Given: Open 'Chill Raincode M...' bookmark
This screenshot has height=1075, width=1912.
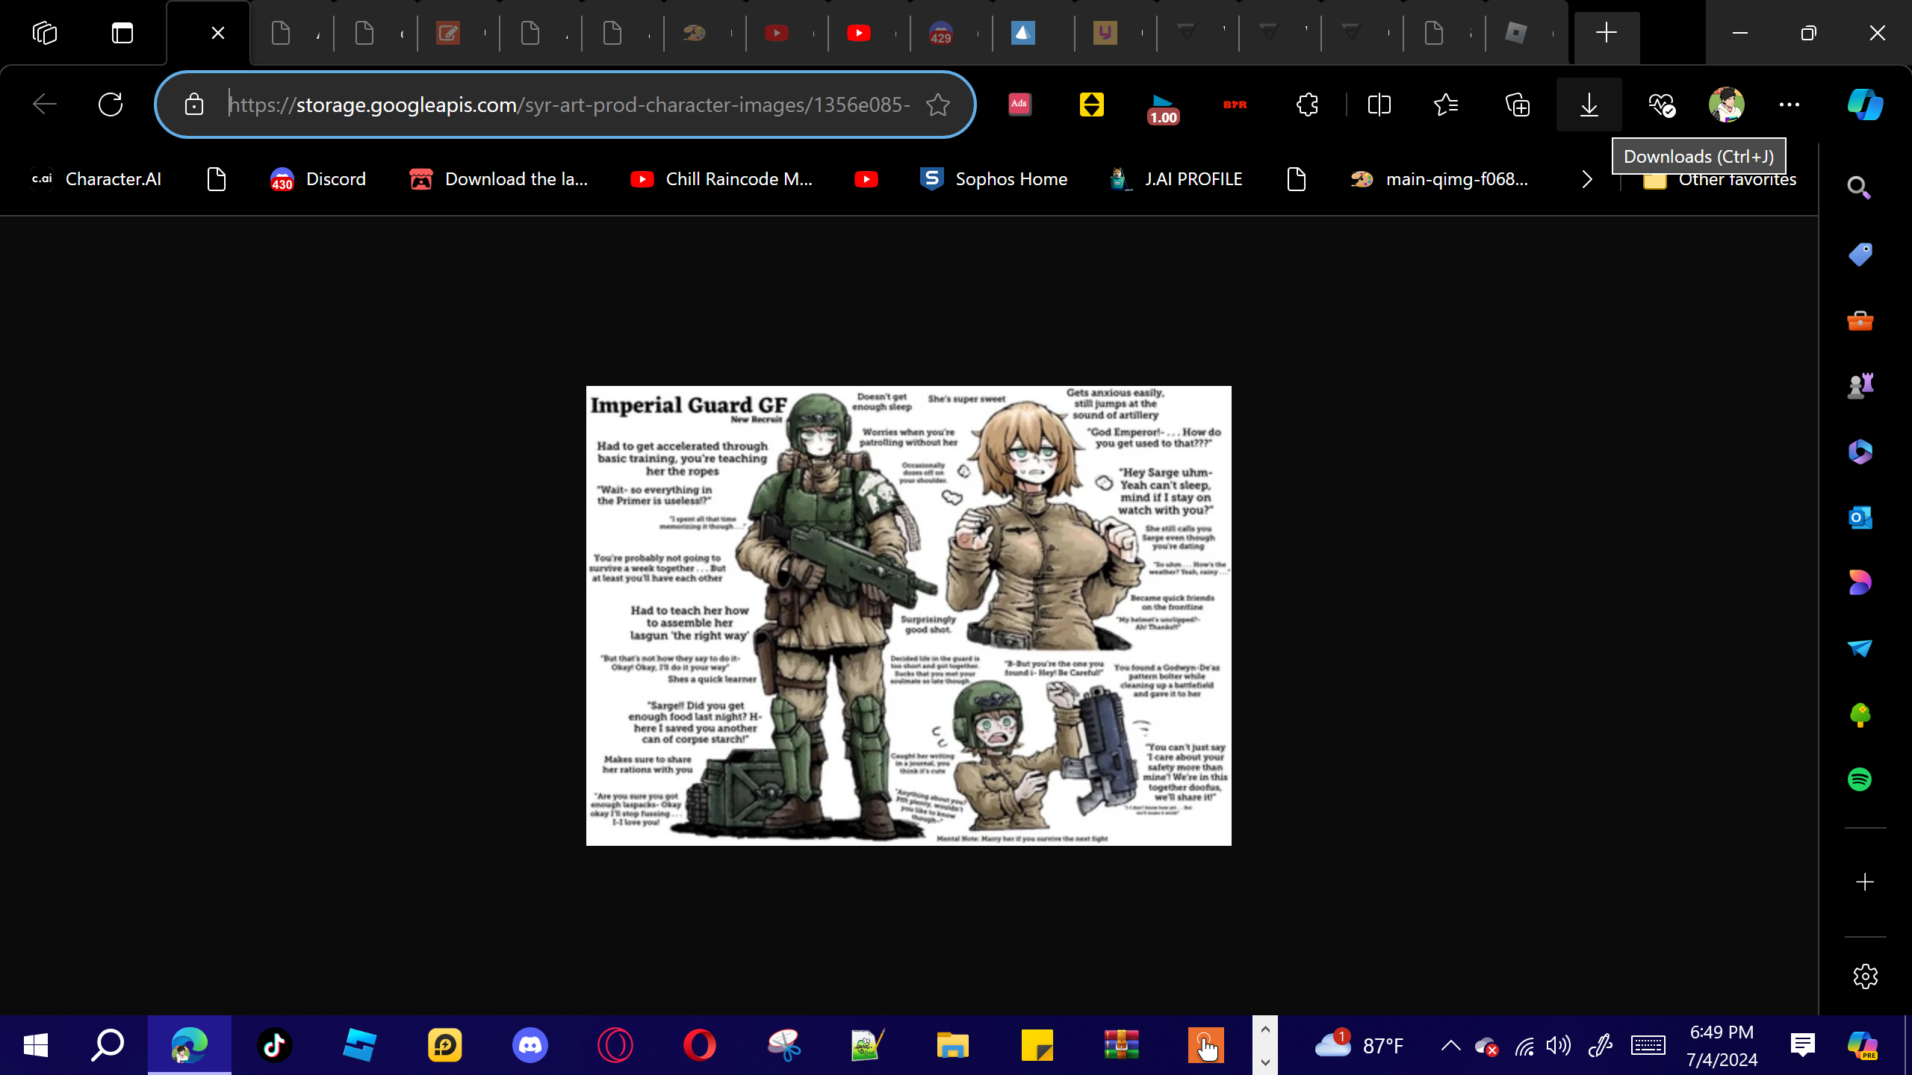Looking at the screenshot, I should (721, 179).
